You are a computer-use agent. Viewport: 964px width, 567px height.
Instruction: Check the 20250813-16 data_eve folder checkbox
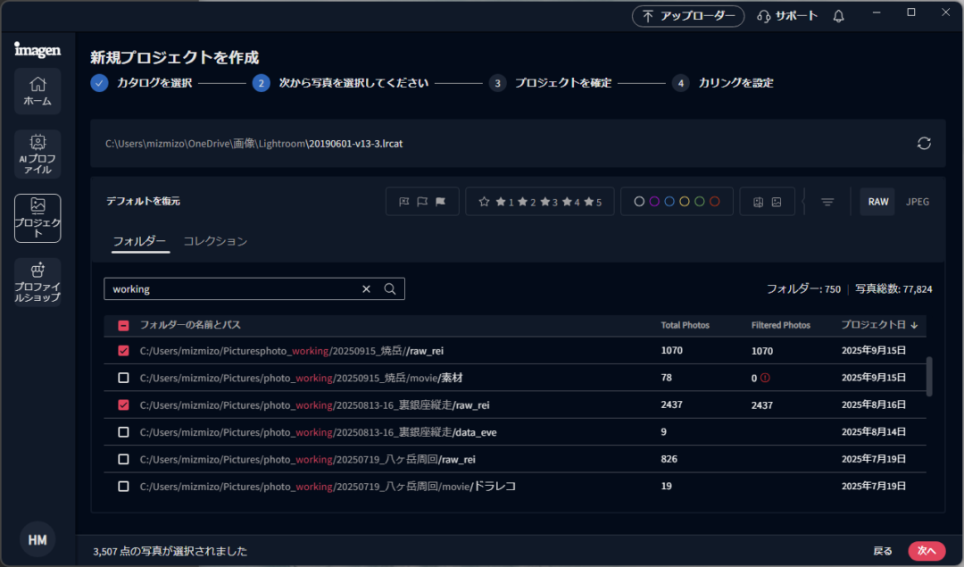[123, 432]
